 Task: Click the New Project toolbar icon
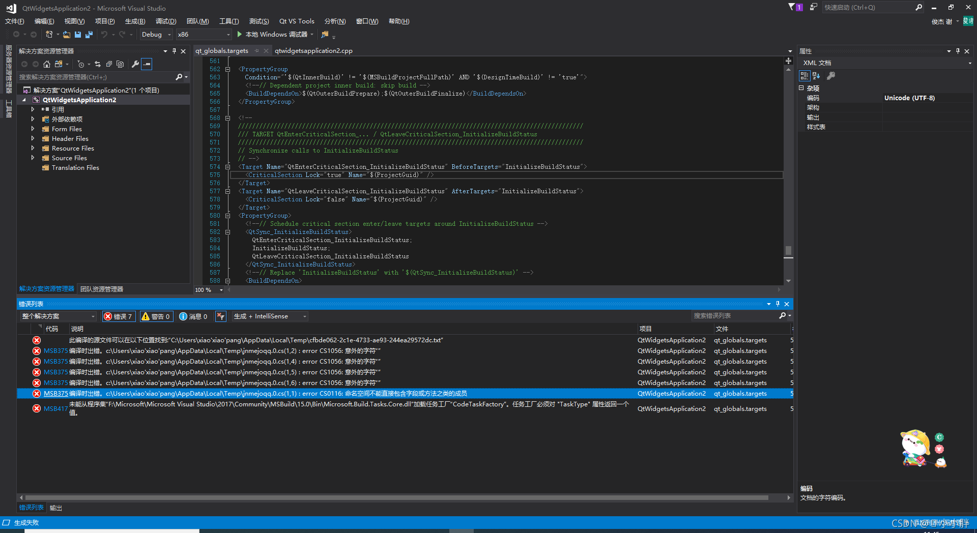pyautogui.click(x=49, y=35)
